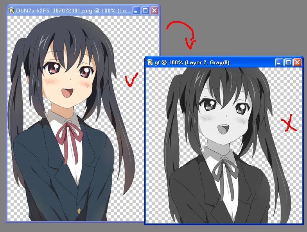The width and height of the screenshot is (307, 232).
Task: Maximize the gf grayscale window
Action: (288, 62)
